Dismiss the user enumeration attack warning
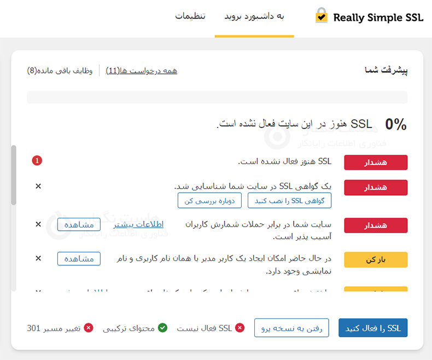This screenshot has height=360, width=432. 38,224
